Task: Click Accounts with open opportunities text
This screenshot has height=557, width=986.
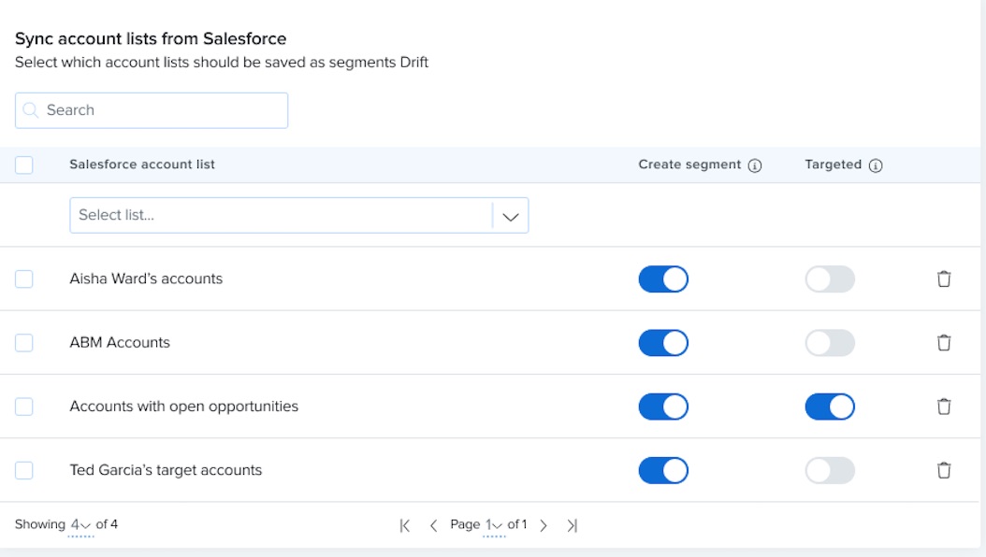Action: [184, 407]
